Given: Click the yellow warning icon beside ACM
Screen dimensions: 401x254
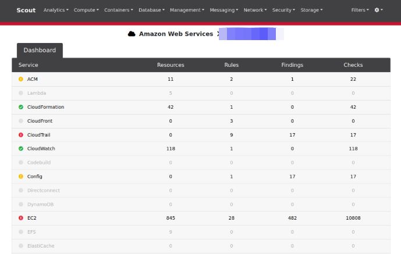Looking at the screenshot, I should point(21,79).
